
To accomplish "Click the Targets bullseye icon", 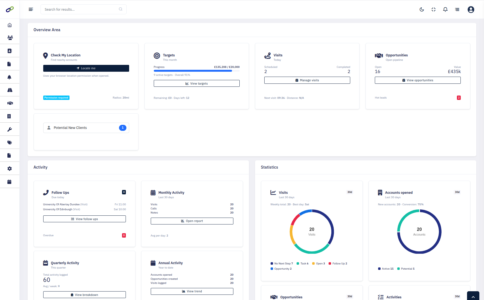I will coord(157,56).
